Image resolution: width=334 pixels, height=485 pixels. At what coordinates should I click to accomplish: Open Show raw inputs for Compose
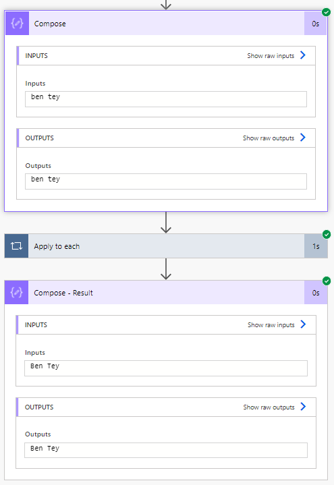(x=271, y=56)
